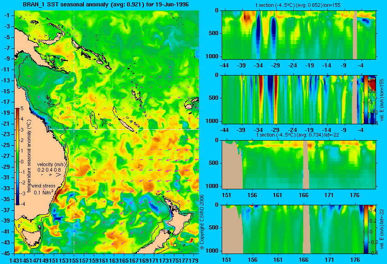This screenshot has height=264, width=387.
Task: Click the lon=155 temperature section title
Action: (x=298, y=5)
